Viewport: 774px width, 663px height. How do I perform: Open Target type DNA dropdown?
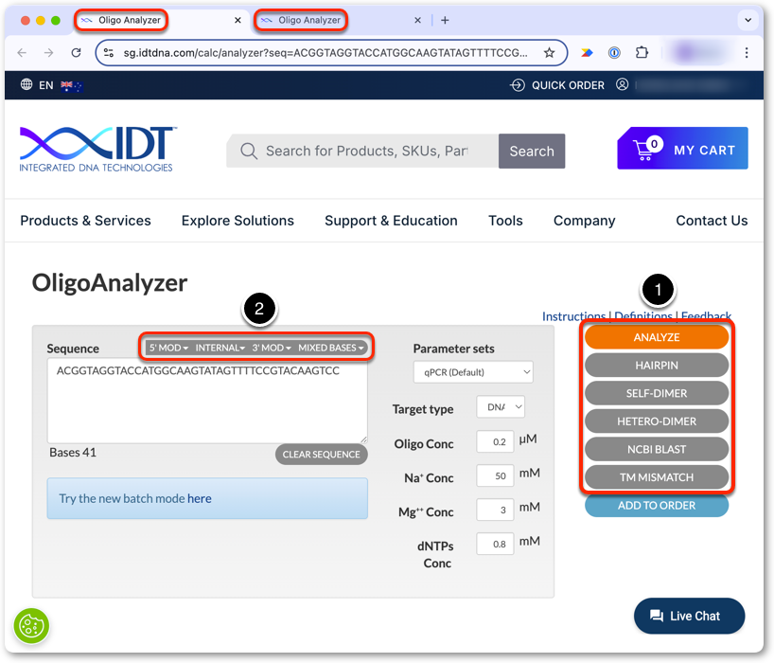tap(501, 406)
